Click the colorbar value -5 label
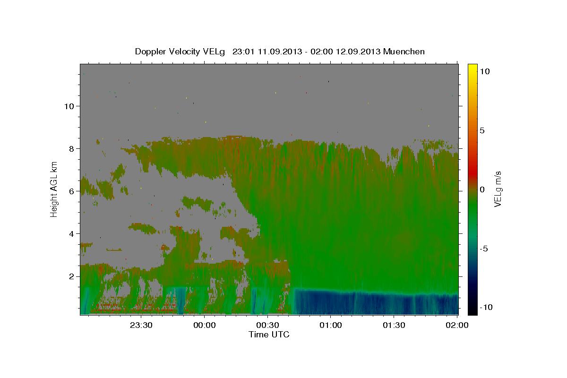The image size is (567, 378). click(484, 249)
